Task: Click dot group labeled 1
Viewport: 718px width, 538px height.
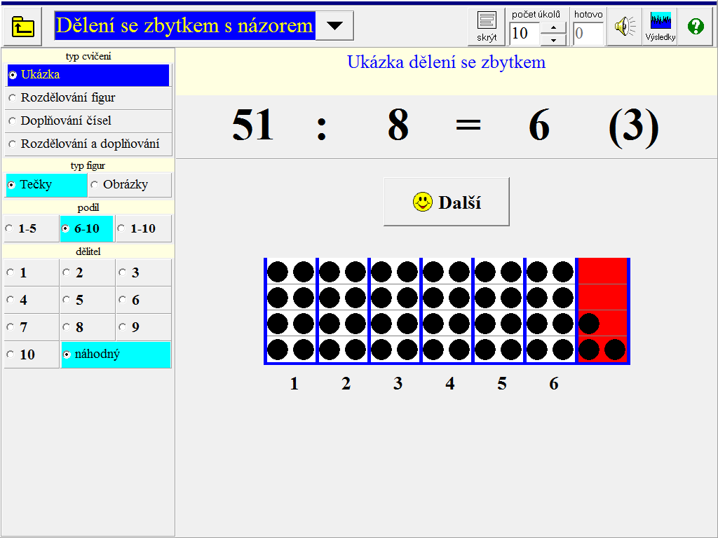Action: 290,311
